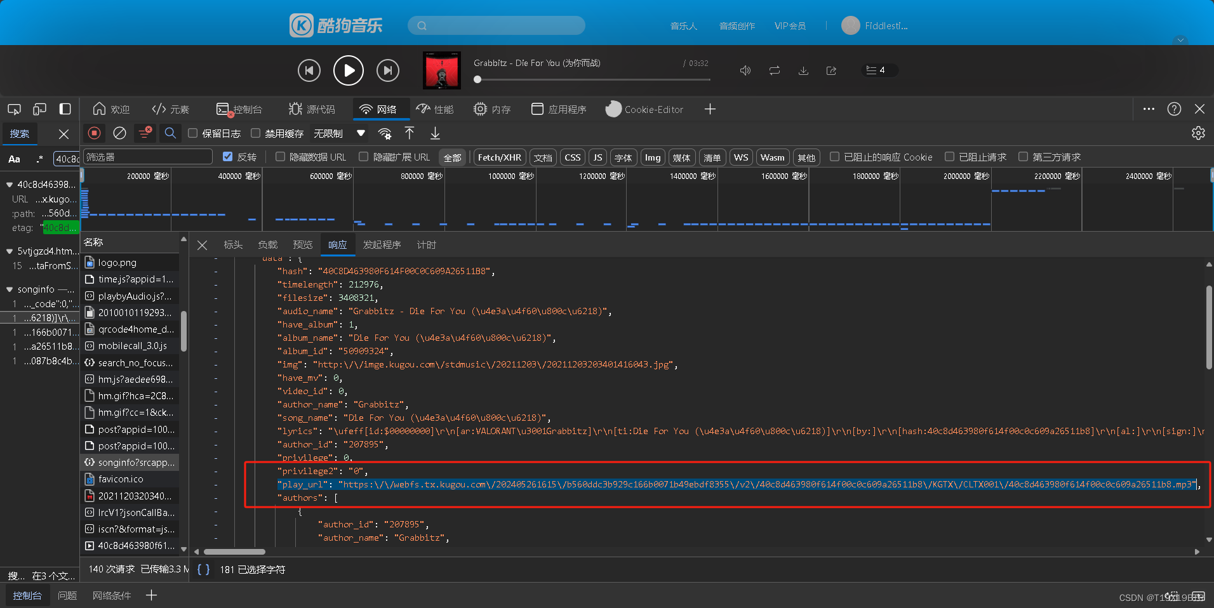Enable 已阻止请求 checkbox
1214x608 pixels.
(950, 157)
